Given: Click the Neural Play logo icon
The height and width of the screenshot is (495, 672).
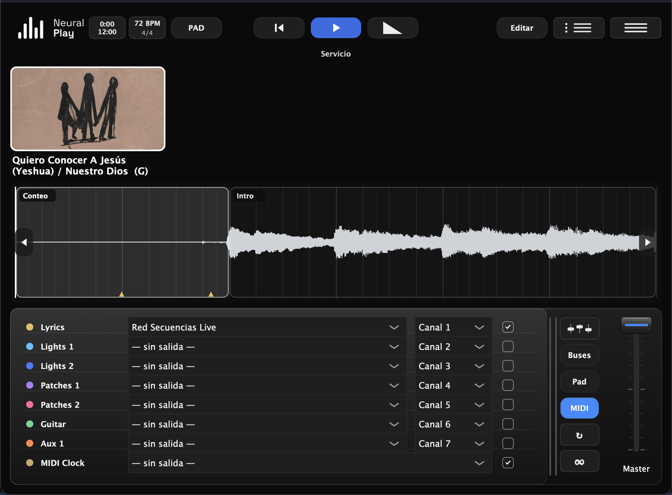Looking at the screenshot, I should pos(31,28).
